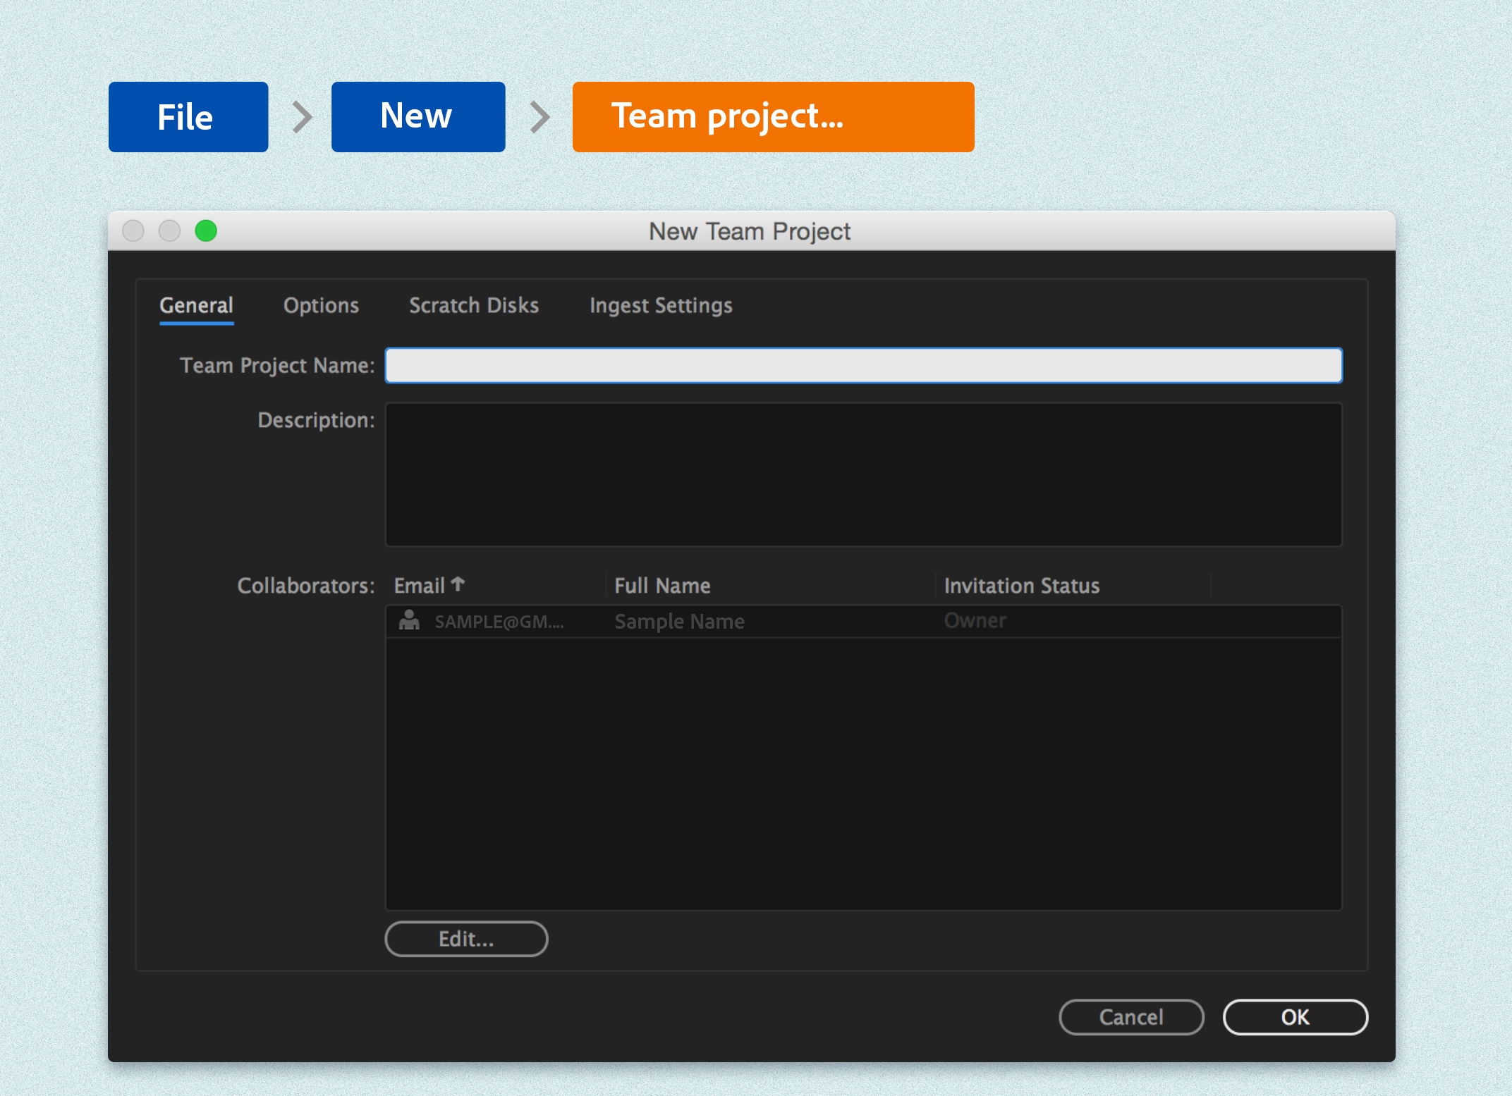1512x1096 pixels.
Task: Select the collaborator user icon next to SAMPLE@GM
Action: pyautogui.click(x=410, y=622)
